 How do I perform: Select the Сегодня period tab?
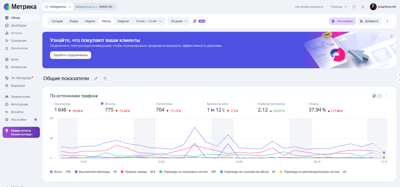click(x=57, y=21)
